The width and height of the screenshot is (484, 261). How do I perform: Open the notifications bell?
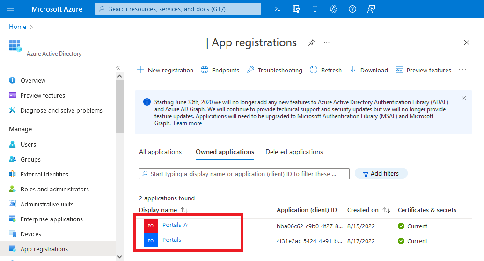[x=315, y=9]
